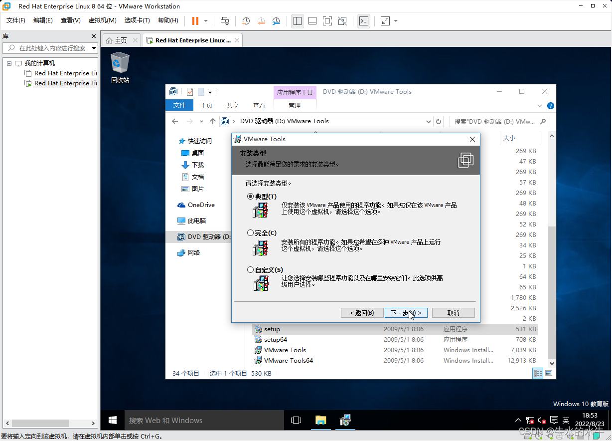Toggle the console view icon
The image size is (612, 441).
[364, 21]
